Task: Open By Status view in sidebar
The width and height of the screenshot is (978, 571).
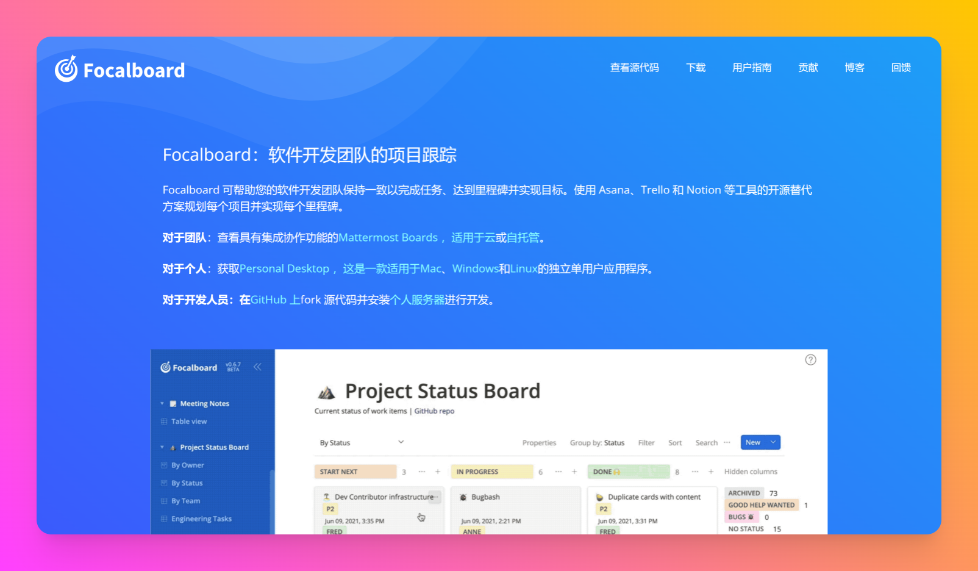Action: [187, 483]
